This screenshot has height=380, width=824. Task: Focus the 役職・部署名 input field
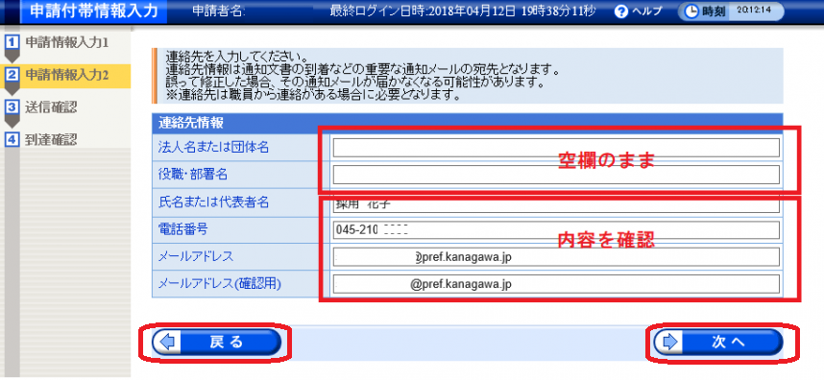(556, 175)
